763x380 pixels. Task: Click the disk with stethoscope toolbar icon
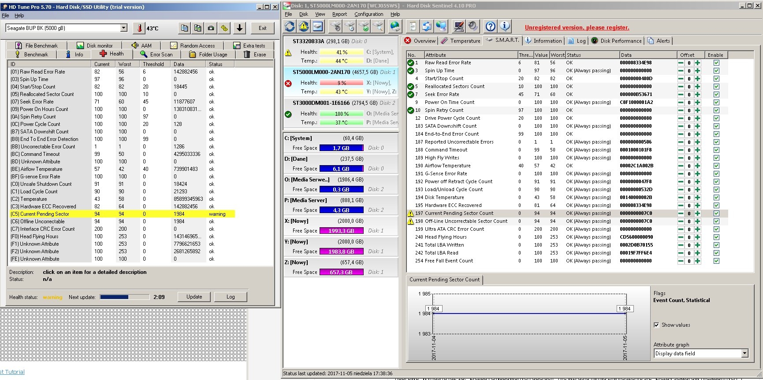[x=335, y=26]
